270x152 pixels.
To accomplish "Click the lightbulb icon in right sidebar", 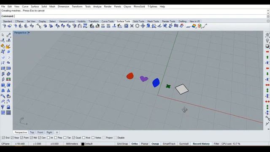I will tap(267, 41).
